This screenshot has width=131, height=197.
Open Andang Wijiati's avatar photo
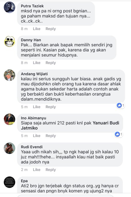pyautogui.click(x=10, y=75)
